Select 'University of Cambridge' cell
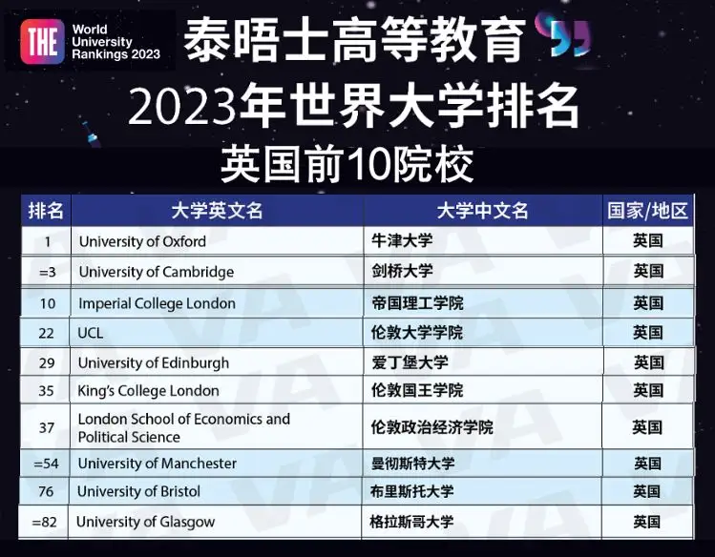 [x=217, y=272]
